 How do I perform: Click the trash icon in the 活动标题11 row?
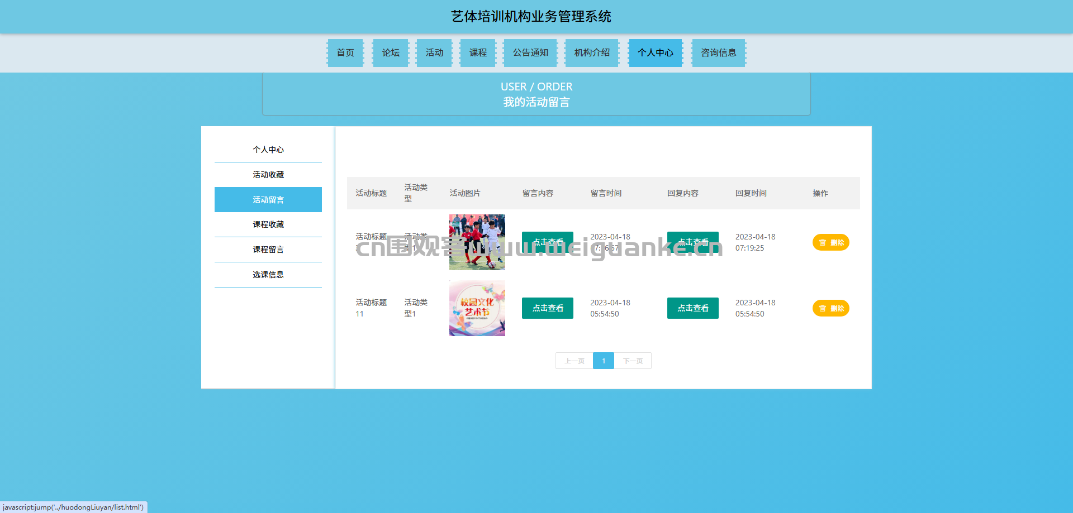pos(822,308)
